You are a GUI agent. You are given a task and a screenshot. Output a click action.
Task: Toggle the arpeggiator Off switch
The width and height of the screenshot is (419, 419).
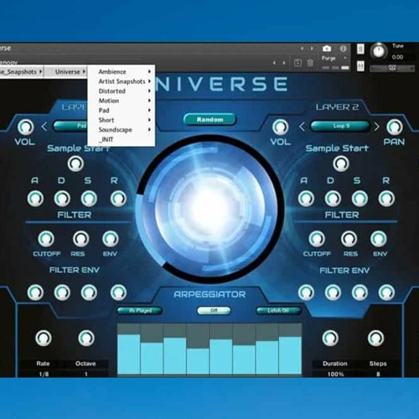214,311
